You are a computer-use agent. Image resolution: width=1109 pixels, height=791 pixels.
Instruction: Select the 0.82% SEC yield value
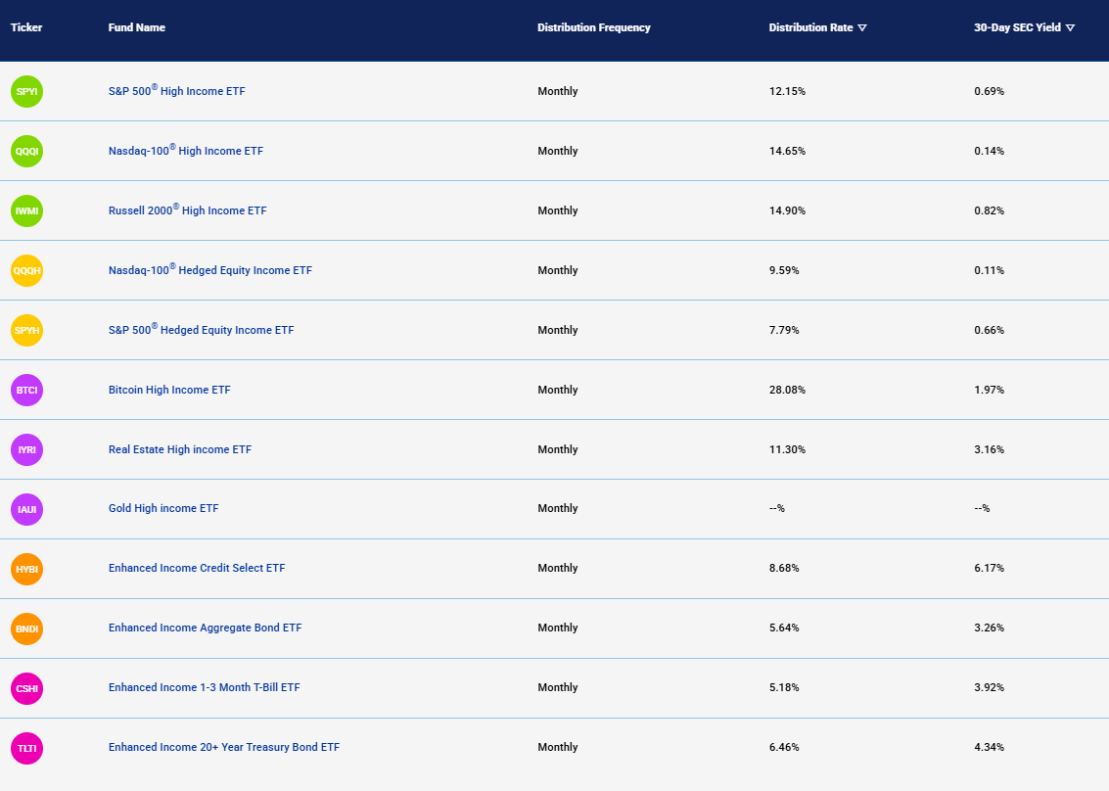pos(989,210)
